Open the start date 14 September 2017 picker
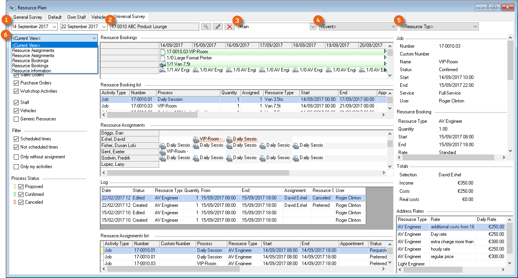This screenshot has height=278, width=518. tap(54, 27)
